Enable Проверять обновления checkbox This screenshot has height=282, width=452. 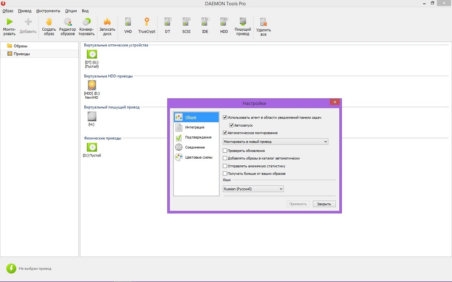coord(225,151)
